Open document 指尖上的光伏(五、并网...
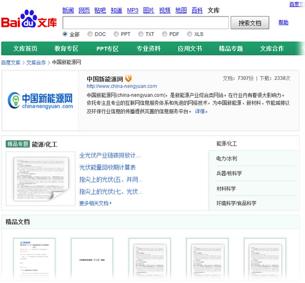 point(111,179)
